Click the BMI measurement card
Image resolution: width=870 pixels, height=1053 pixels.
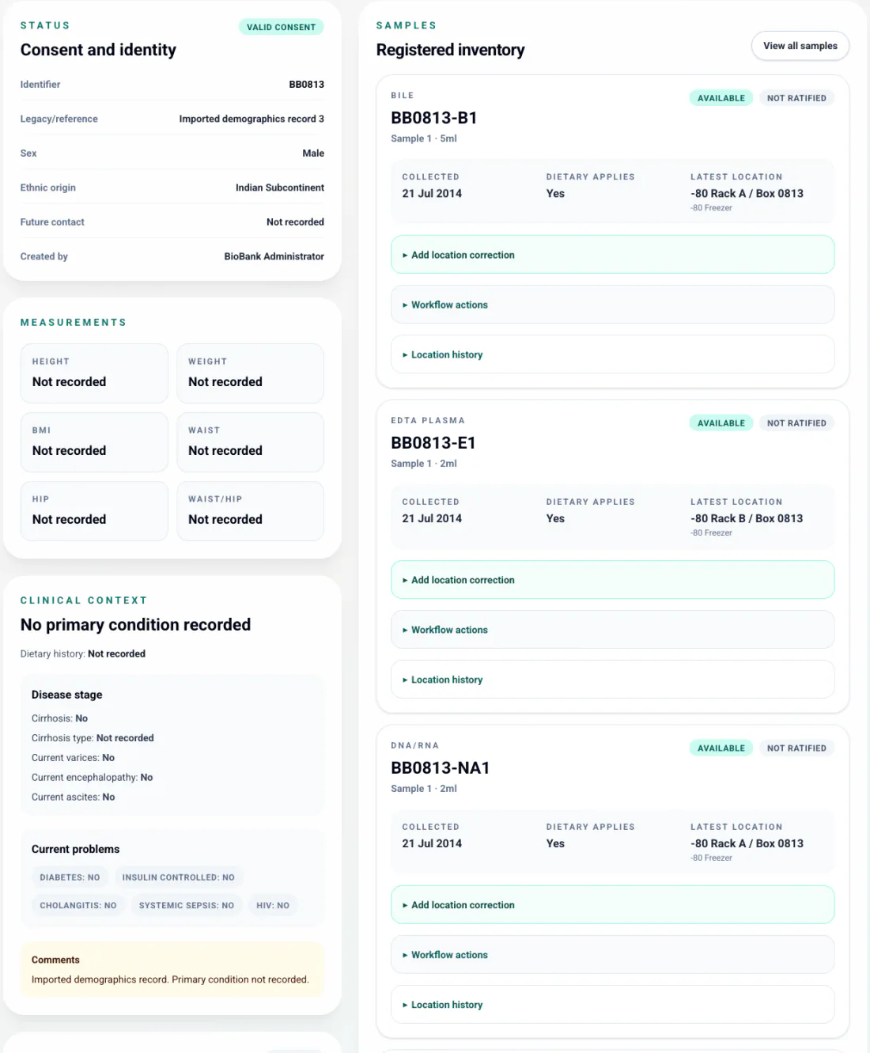click(94, 442)
